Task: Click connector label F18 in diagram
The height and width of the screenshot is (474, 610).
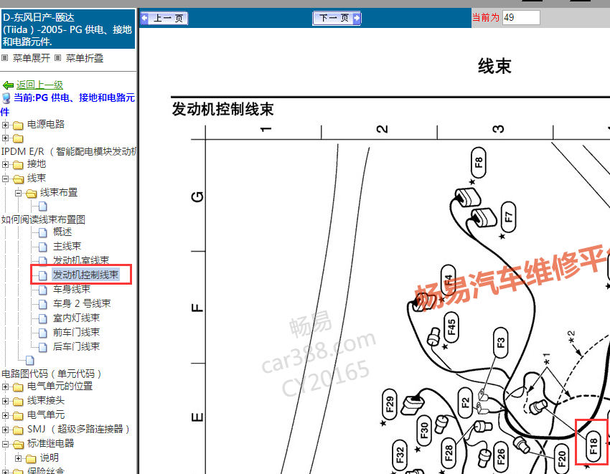Action: click(593, 445)
